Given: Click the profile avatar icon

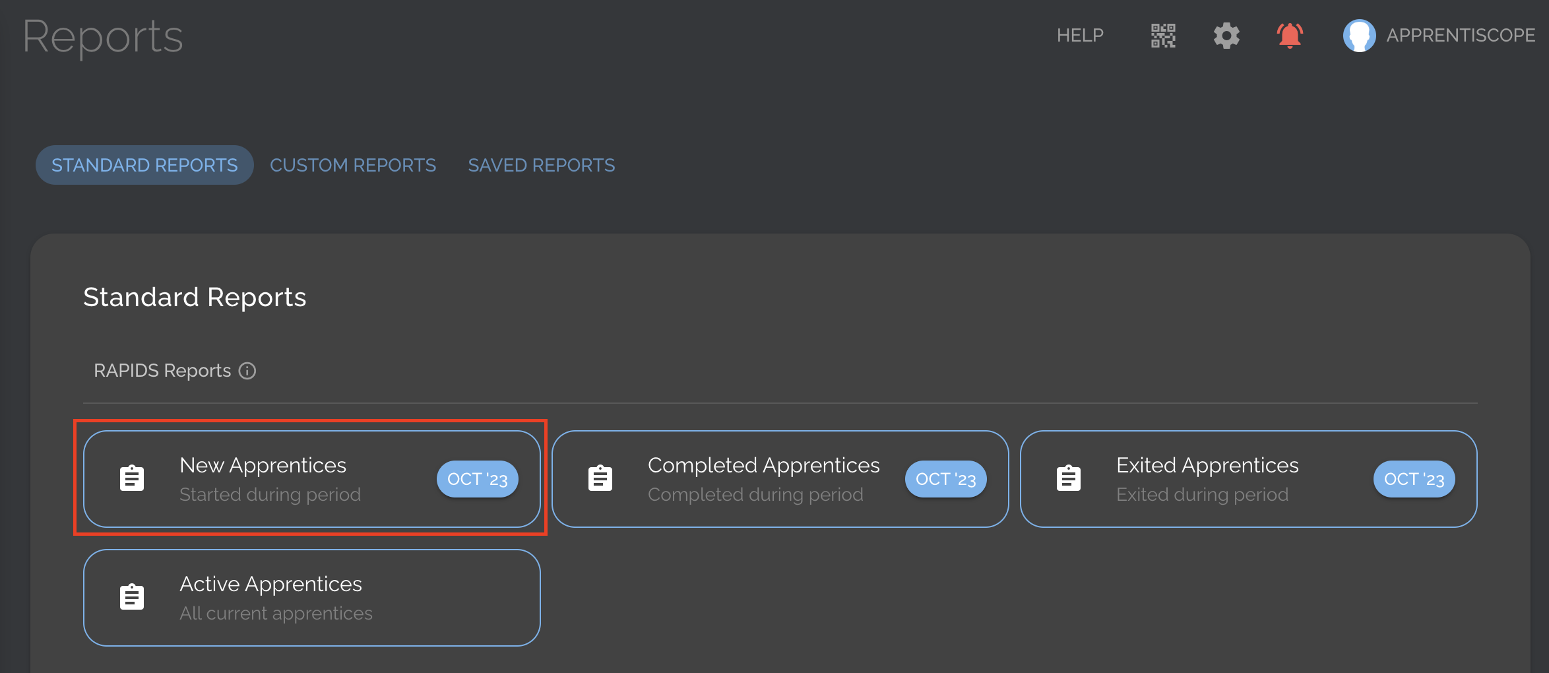Looking at the screenshot, I should [1359, 36].
